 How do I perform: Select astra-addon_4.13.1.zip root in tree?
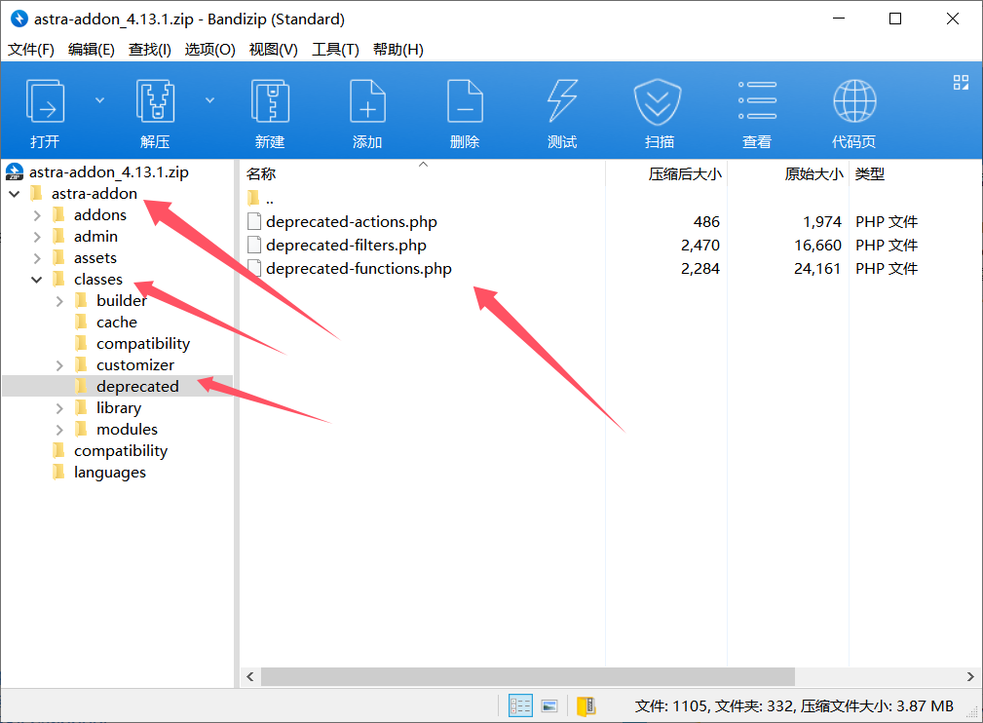pos(108,171)
